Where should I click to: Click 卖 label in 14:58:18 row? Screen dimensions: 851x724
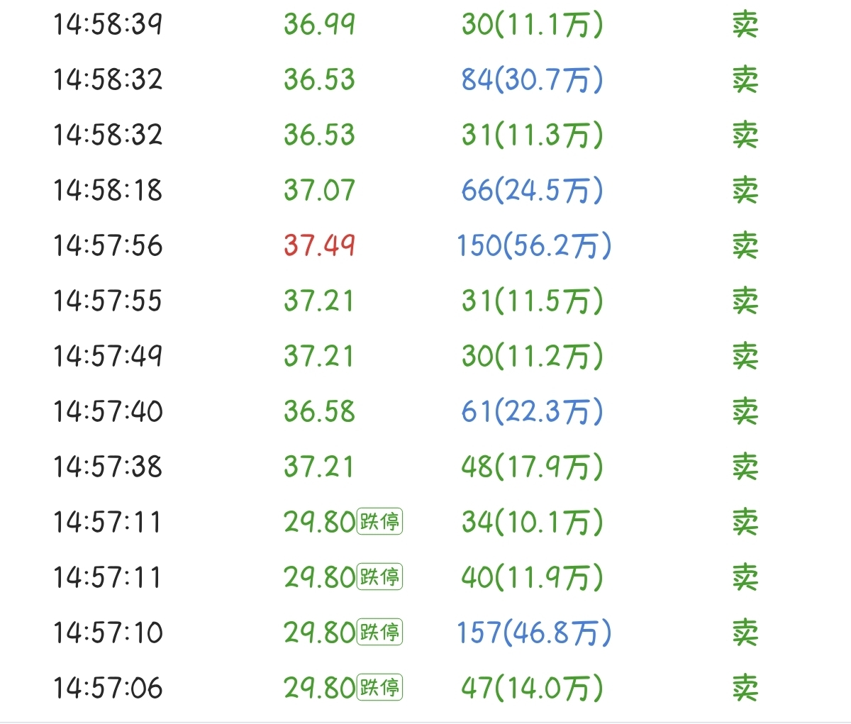[745, 191]
